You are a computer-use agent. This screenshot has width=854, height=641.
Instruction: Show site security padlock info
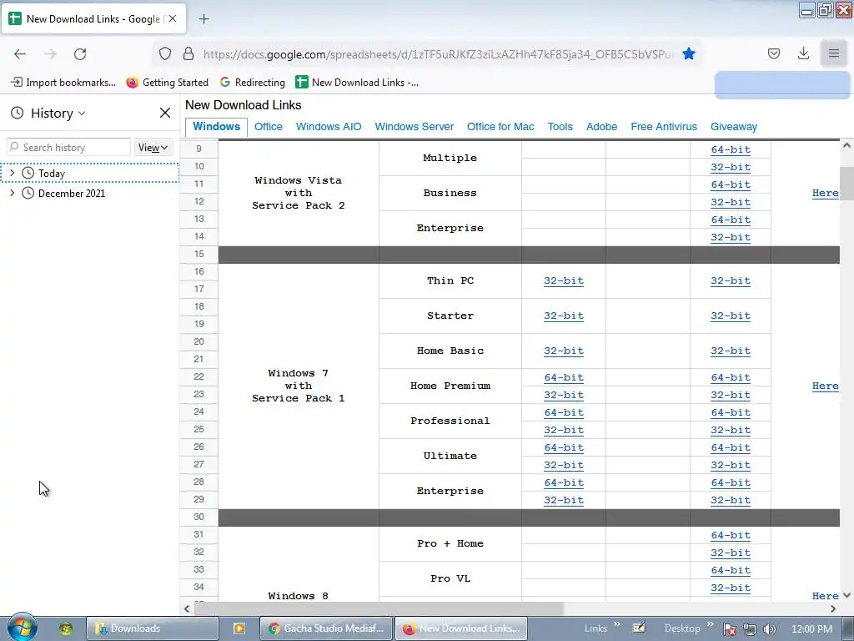(188, 53)
